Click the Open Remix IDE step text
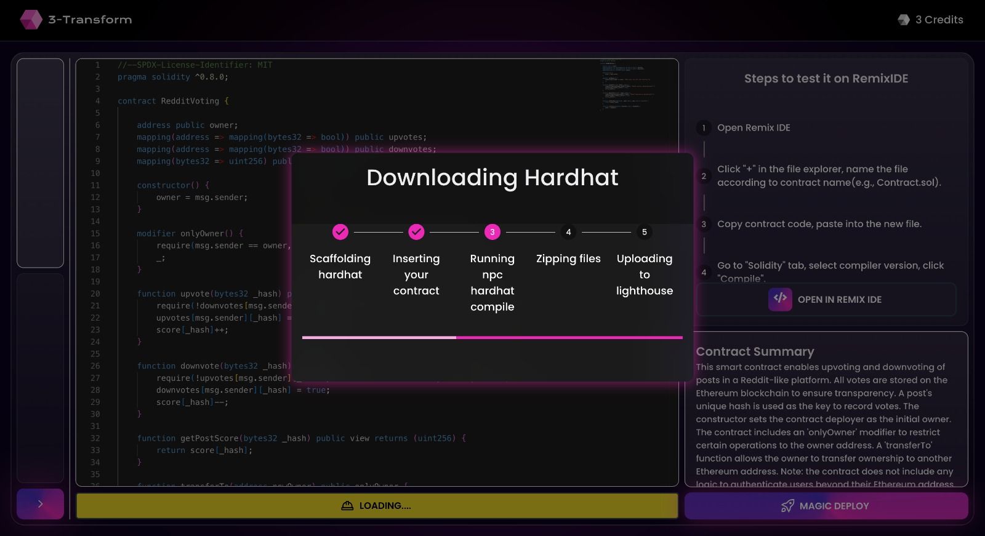 [754, 127]
